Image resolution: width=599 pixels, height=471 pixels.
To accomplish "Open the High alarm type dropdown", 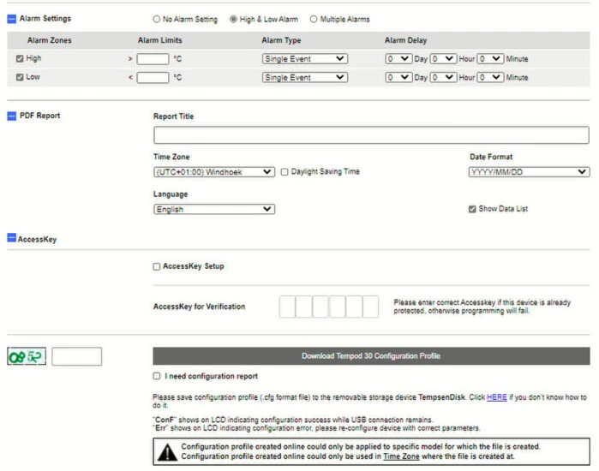I will tap(304, 59).
